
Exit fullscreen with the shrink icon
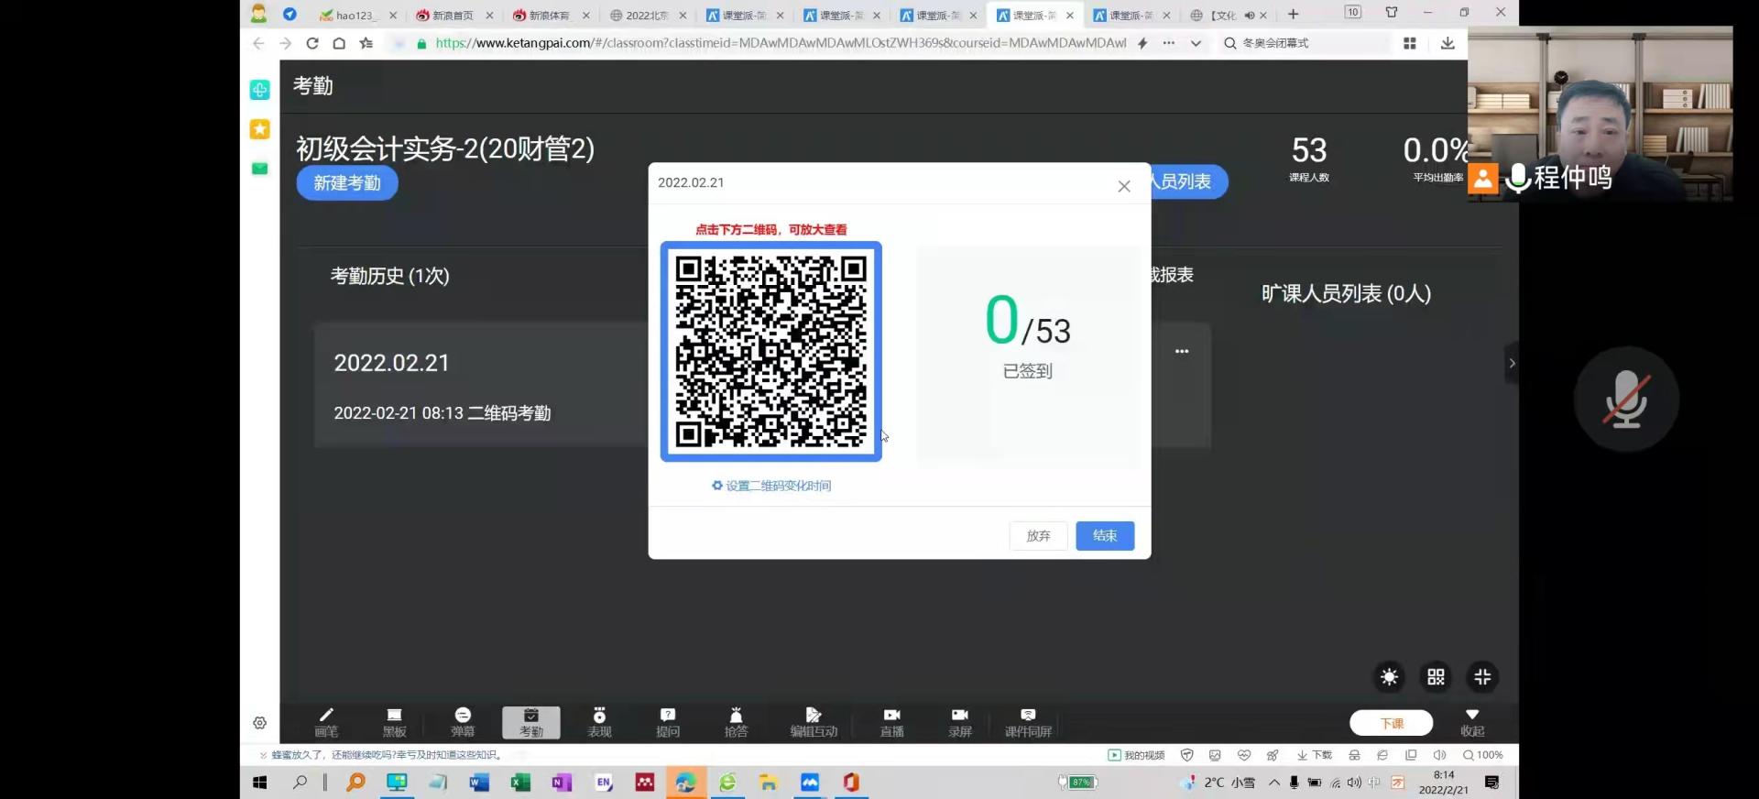1482,677
